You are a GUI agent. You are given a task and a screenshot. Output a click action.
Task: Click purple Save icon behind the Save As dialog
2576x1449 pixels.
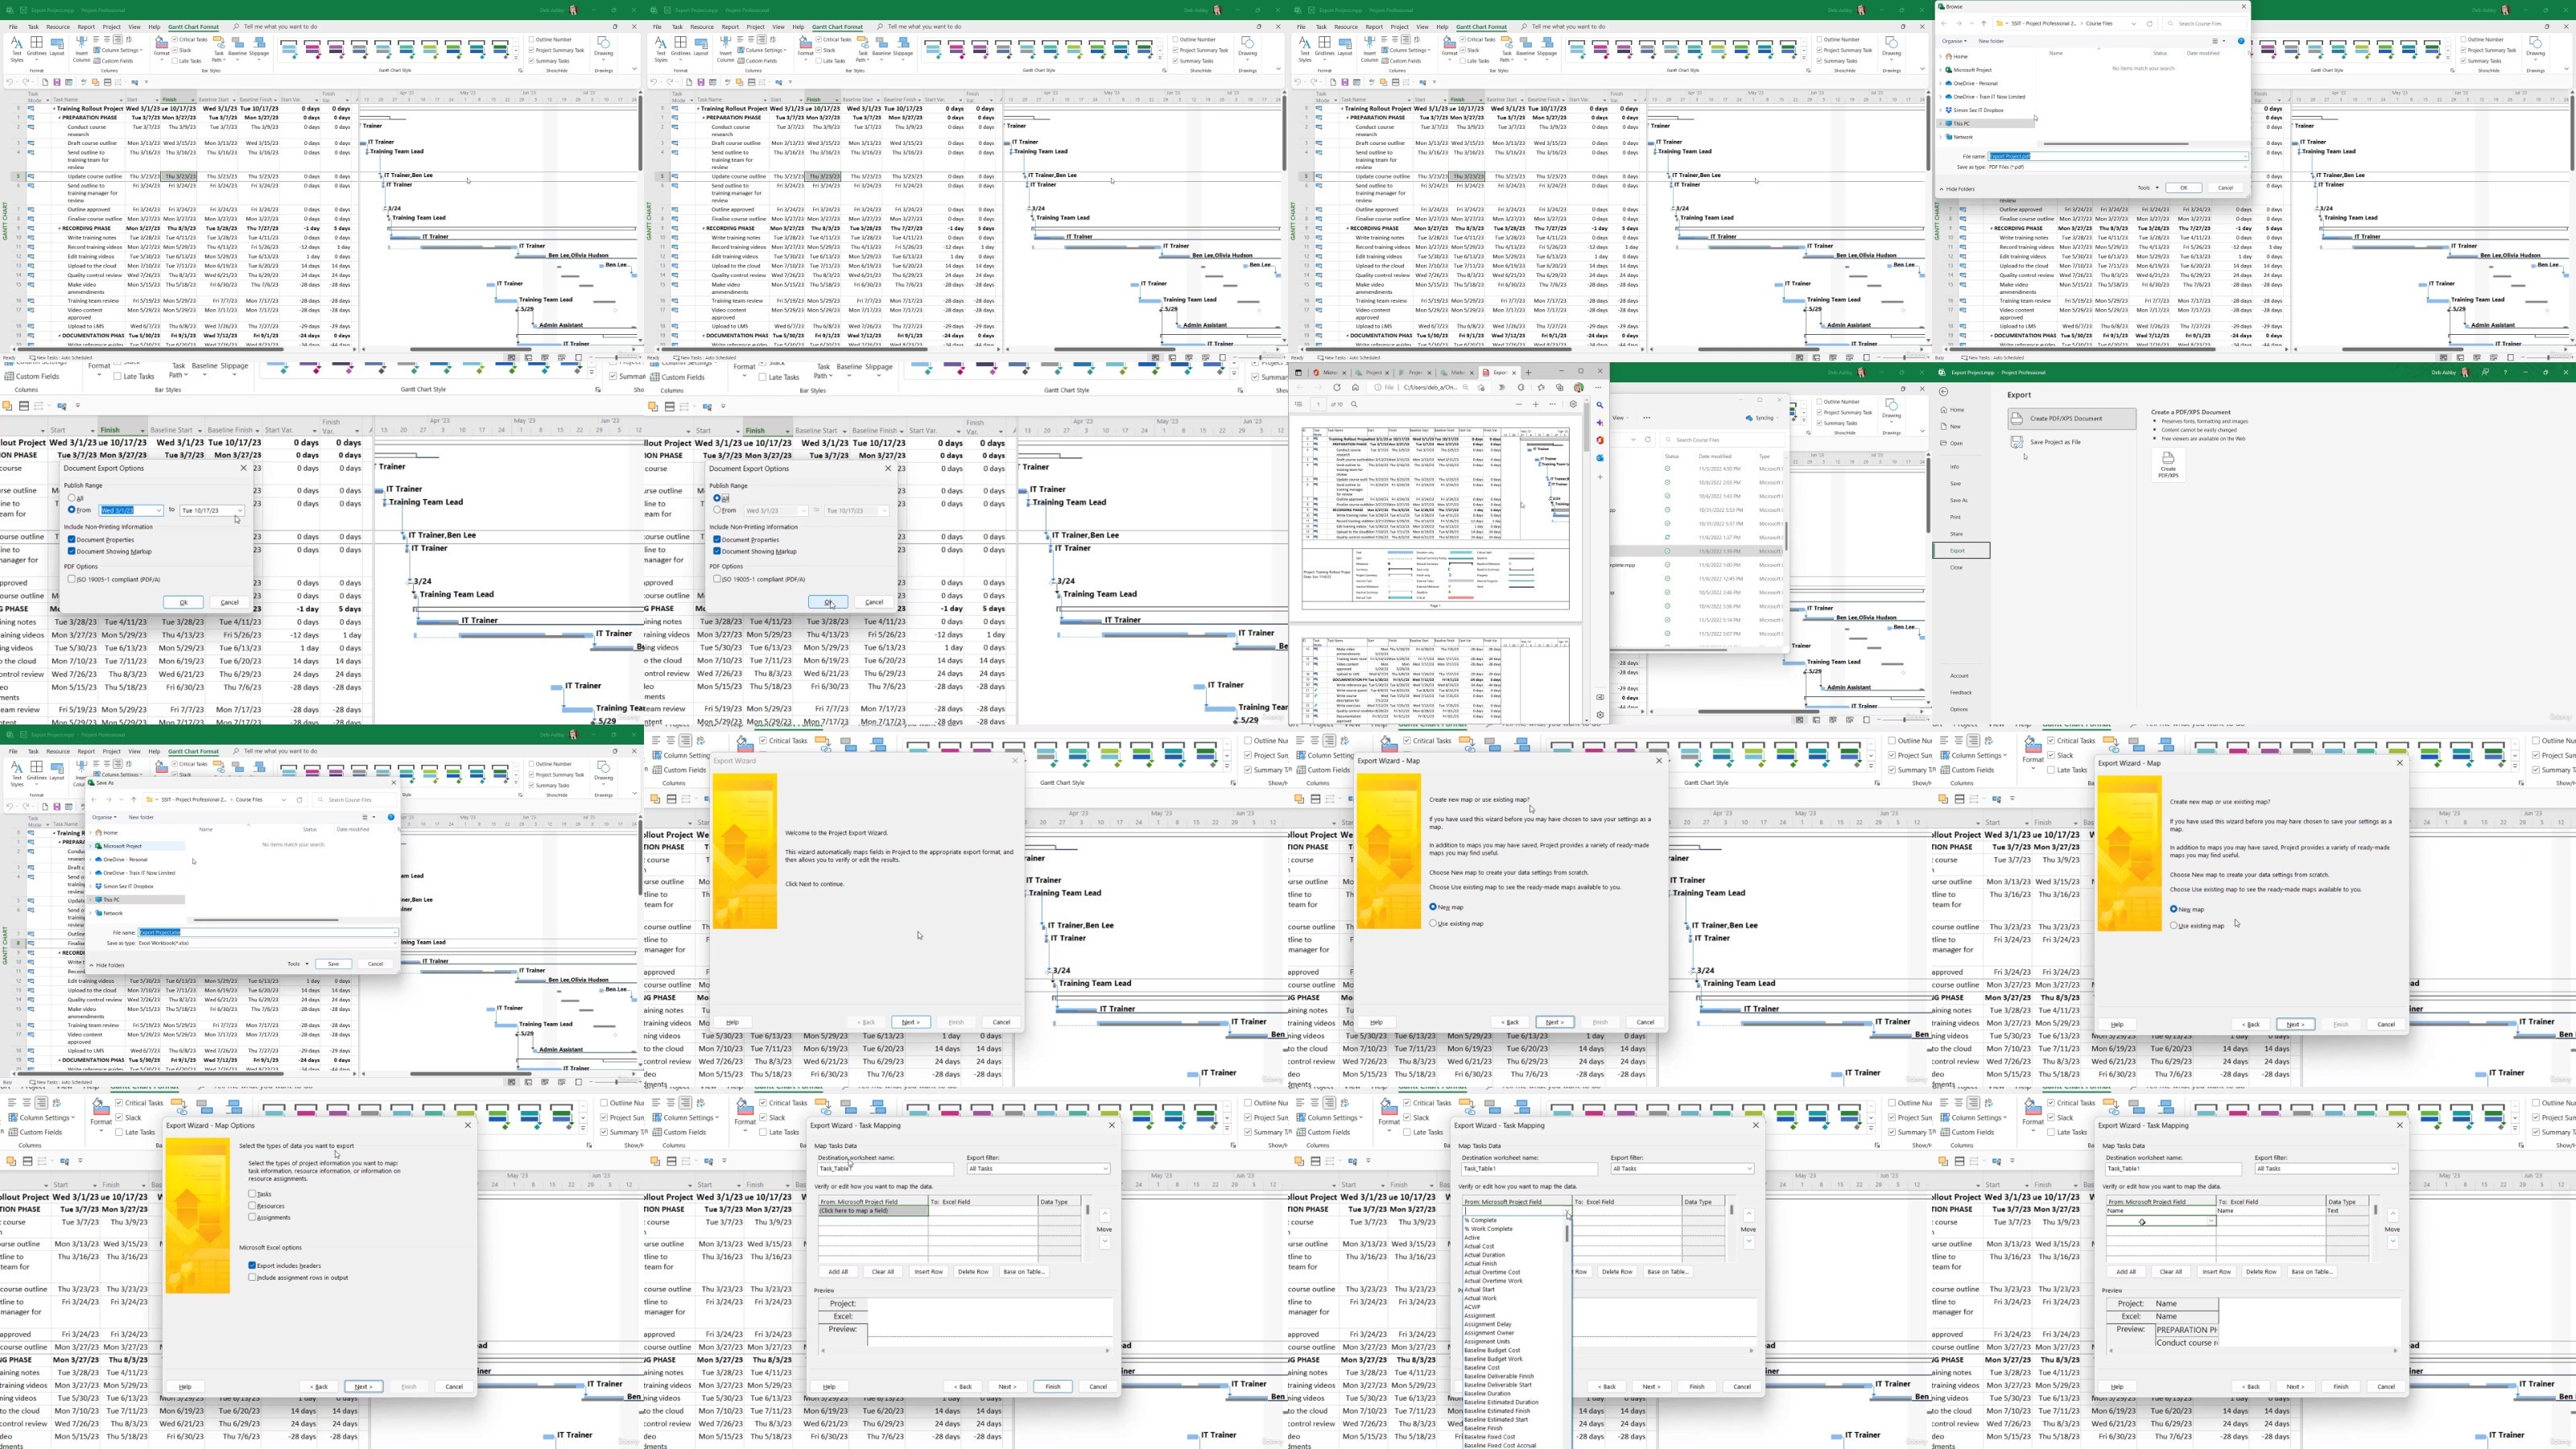click(x=56, y=807)
